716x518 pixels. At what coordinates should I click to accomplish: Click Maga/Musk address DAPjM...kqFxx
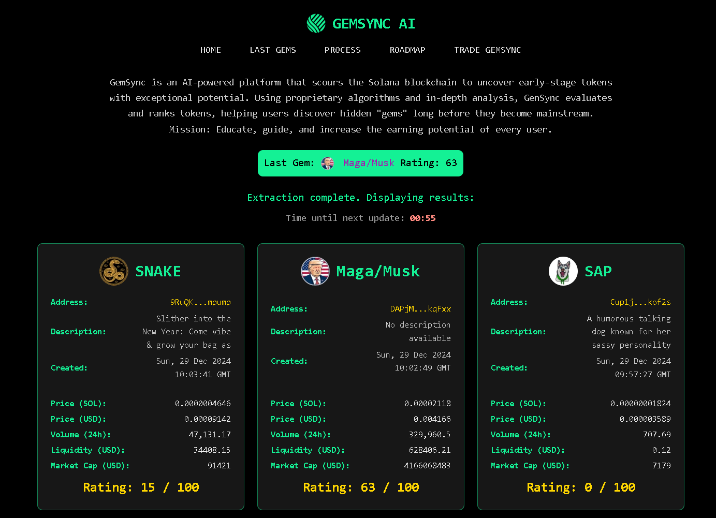420,309
